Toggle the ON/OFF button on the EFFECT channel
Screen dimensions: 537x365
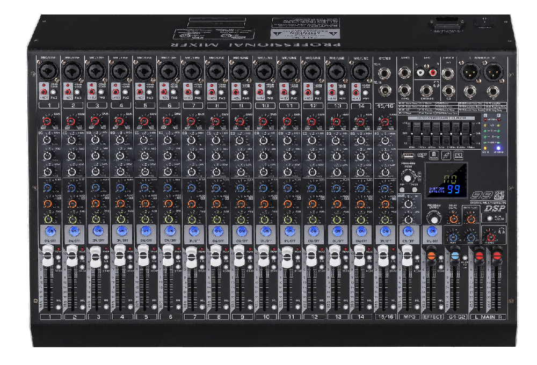(432, 231)
